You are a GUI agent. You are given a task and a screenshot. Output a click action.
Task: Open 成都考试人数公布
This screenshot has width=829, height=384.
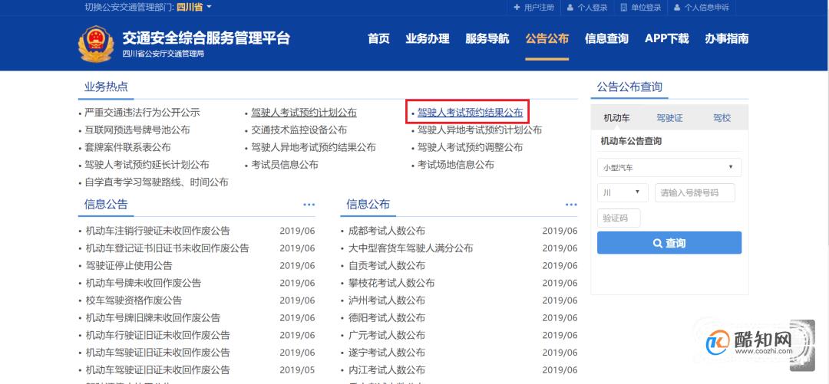386,231
